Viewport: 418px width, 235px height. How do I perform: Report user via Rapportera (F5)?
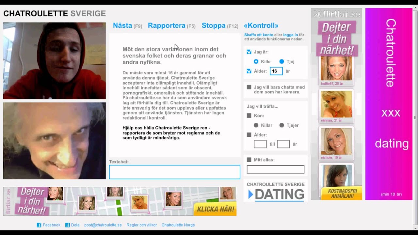pos(171,25)
